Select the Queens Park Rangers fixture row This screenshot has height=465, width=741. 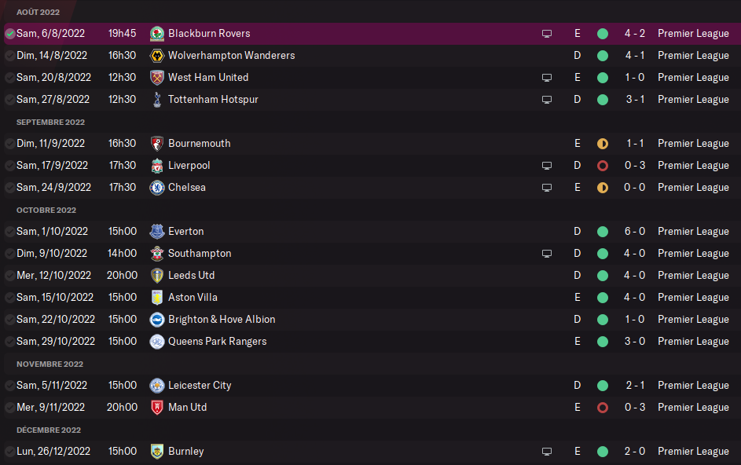pos(371,342)
